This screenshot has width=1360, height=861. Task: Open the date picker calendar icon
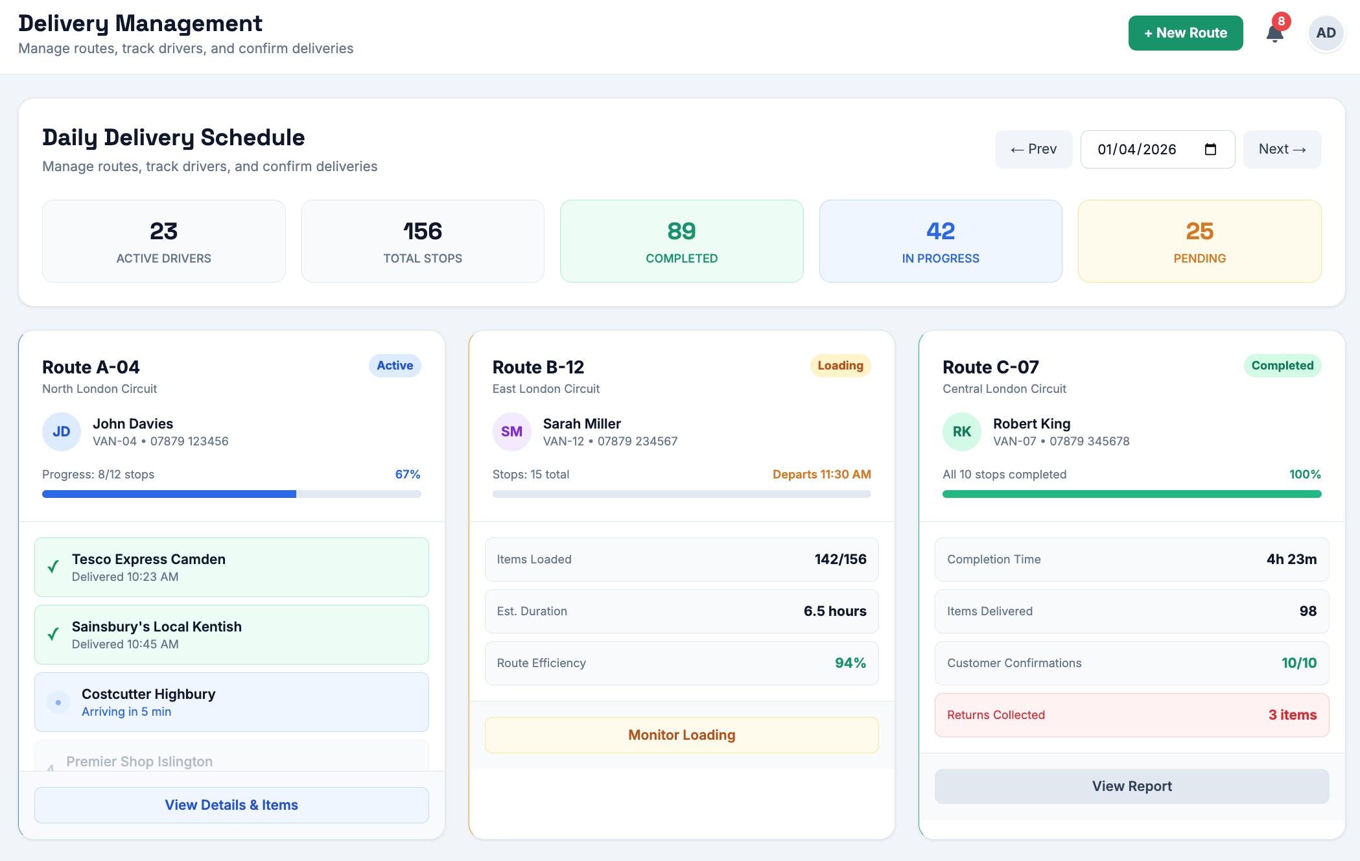click(1210, 150)
